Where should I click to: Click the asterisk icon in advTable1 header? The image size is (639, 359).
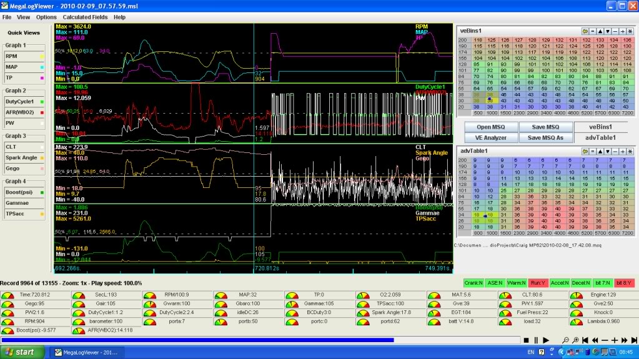click(x=630, y=152)
